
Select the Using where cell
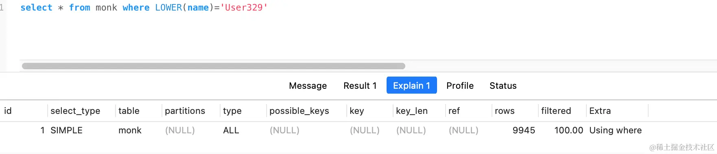(615, 130)
